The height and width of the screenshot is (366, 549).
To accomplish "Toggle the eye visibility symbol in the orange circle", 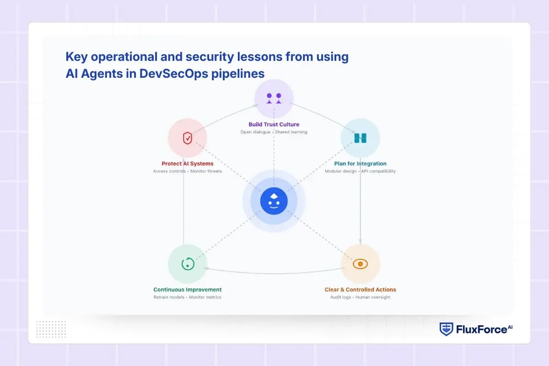I will [361, 264].
